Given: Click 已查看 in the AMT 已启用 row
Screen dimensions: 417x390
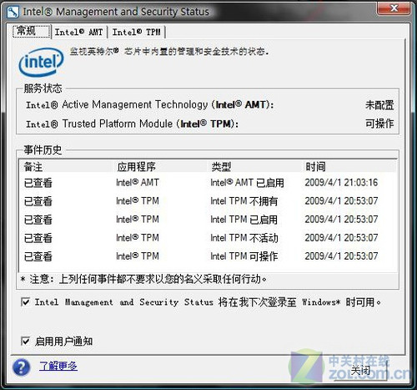Looking at the screenshot, I should click(38, 183).
